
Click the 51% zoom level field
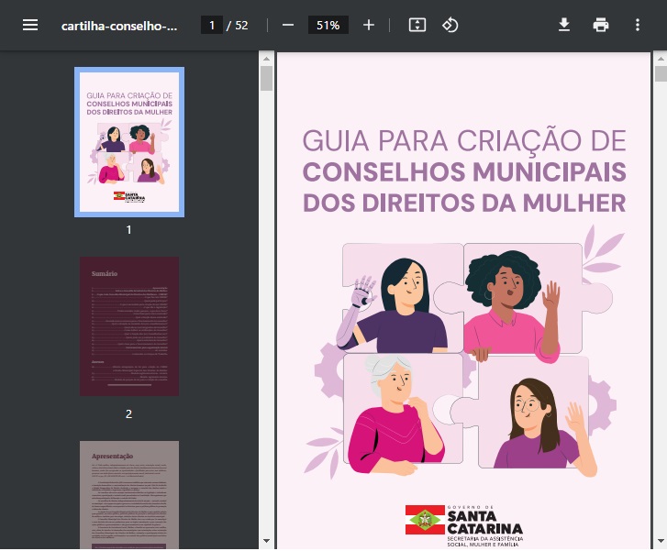[328, 25]
